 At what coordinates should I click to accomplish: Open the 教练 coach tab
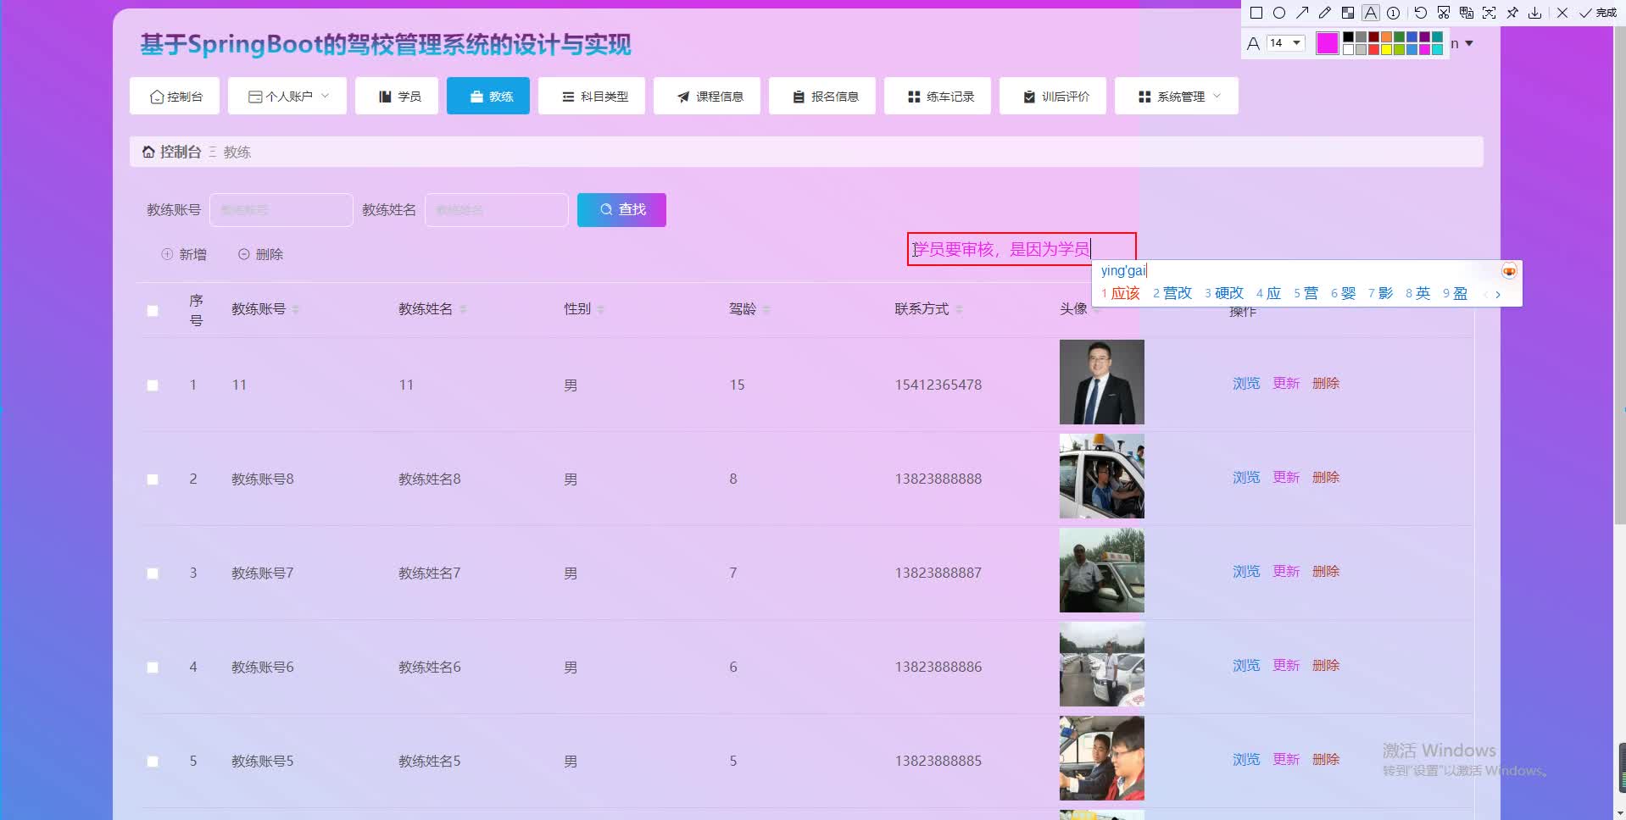(488, 96)
